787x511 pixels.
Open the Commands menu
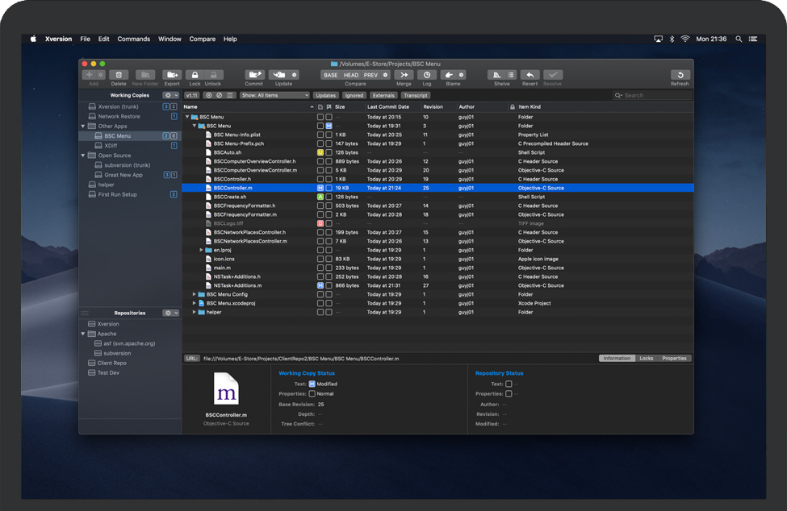pyautogui.click(x=133, y=39)
